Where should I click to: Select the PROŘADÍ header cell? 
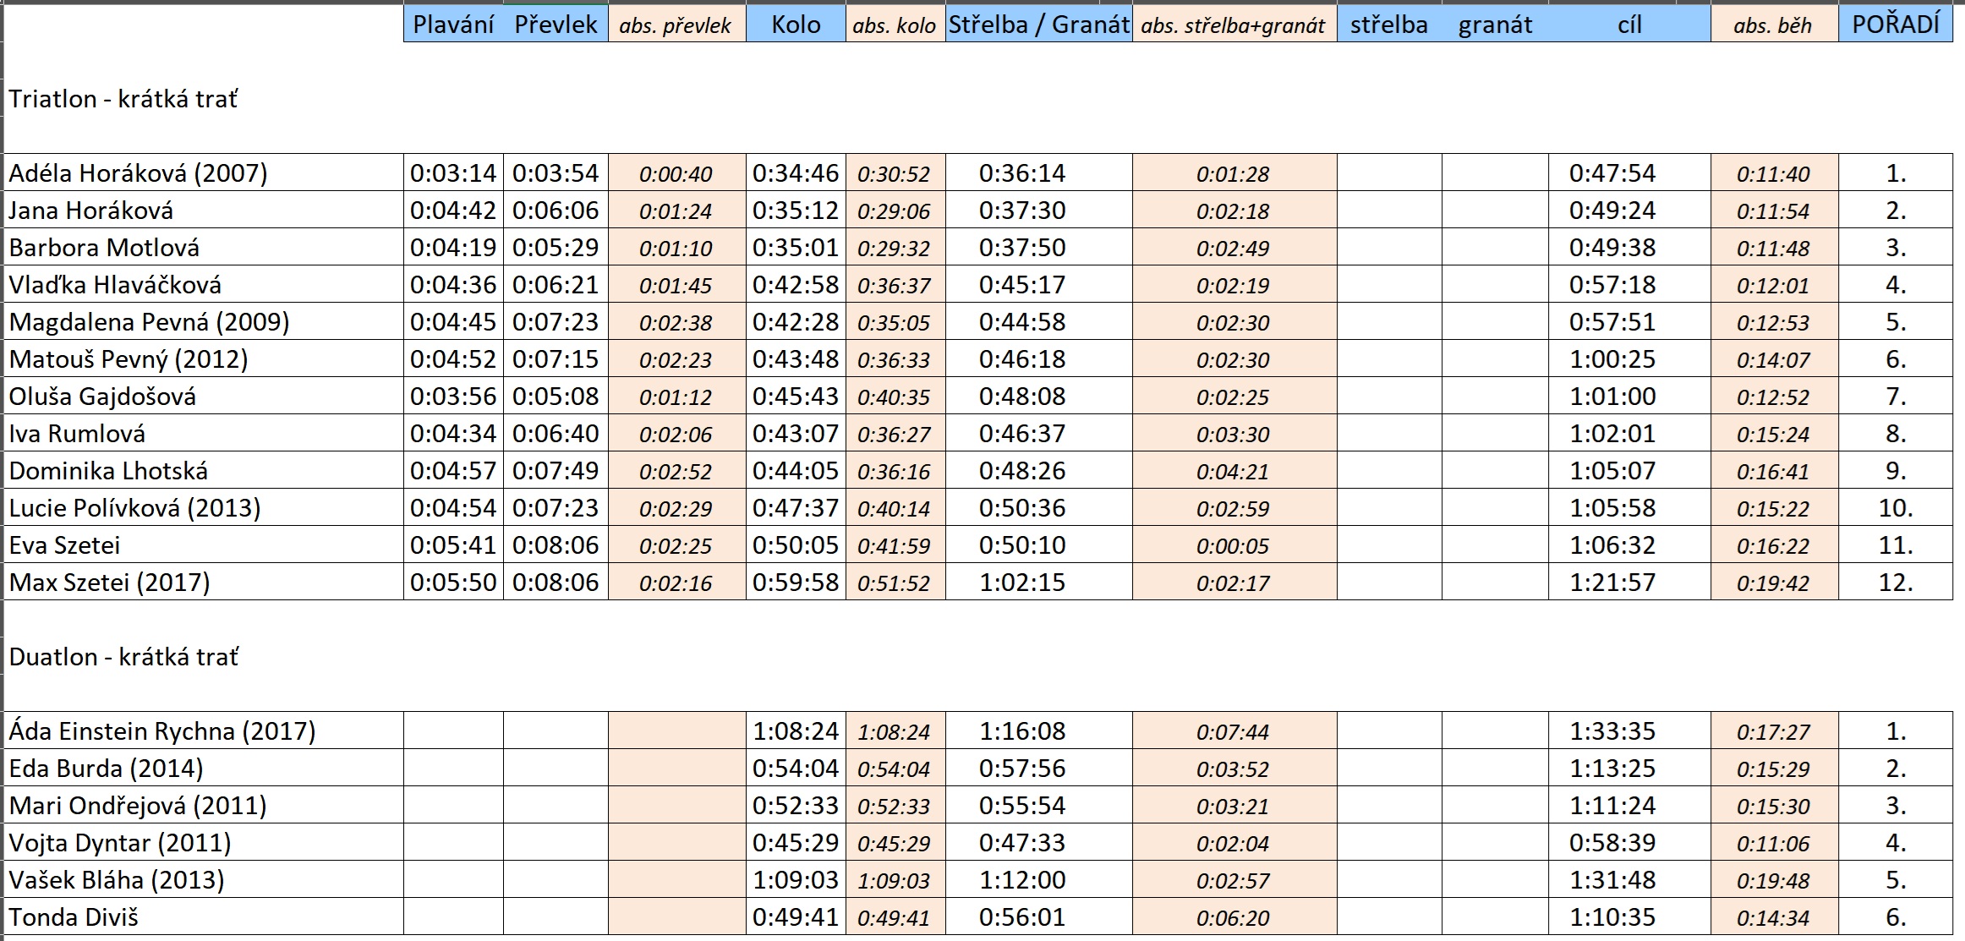tap(1895, 25)
